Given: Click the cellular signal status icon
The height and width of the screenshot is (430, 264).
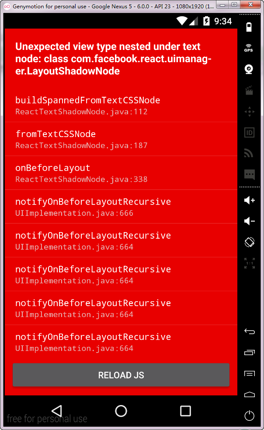Looking at the screenshot, I should tap(194, 21).
